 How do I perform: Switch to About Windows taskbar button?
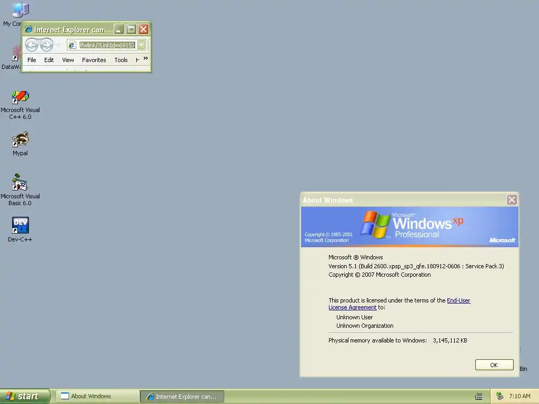click(x=97, y=396)
